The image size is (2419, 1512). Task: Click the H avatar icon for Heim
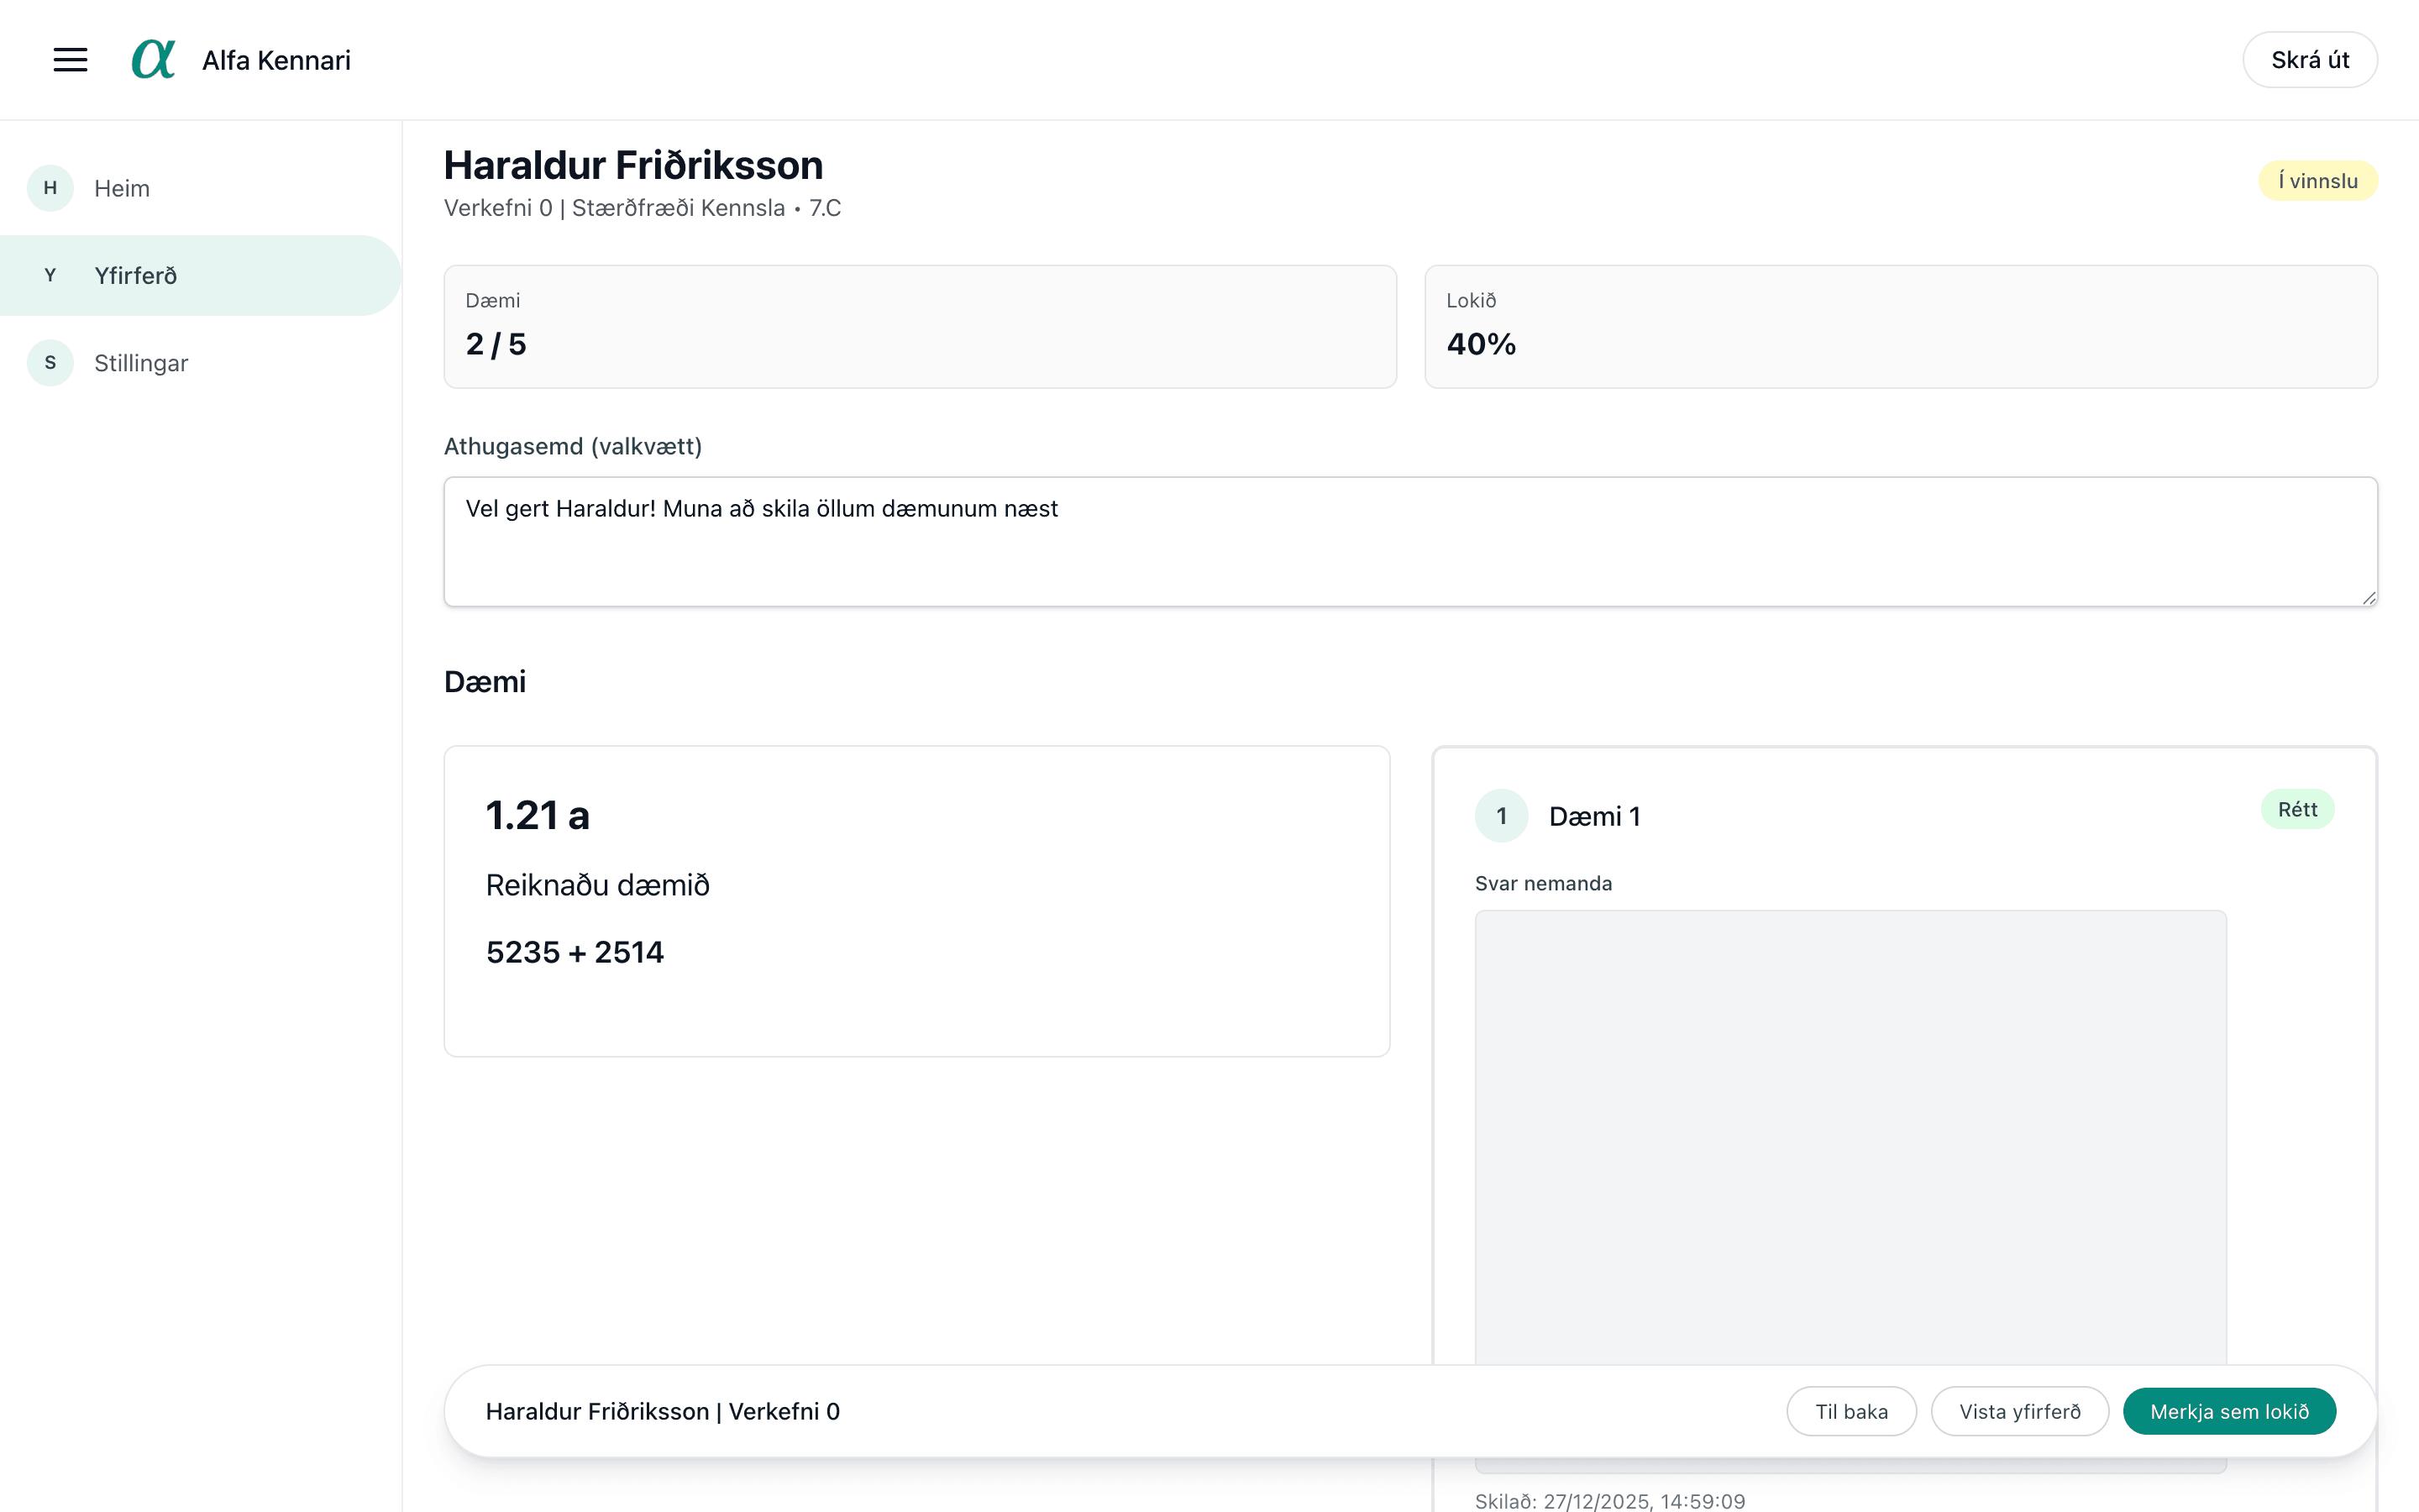(x=50, y=188)
